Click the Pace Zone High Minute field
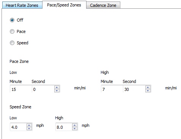The image size is (181, 139). tap(112, 89)
